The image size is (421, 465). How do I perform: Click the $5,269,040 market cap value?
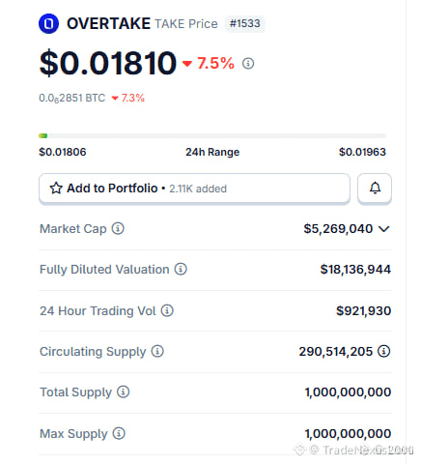pos(338,229)
